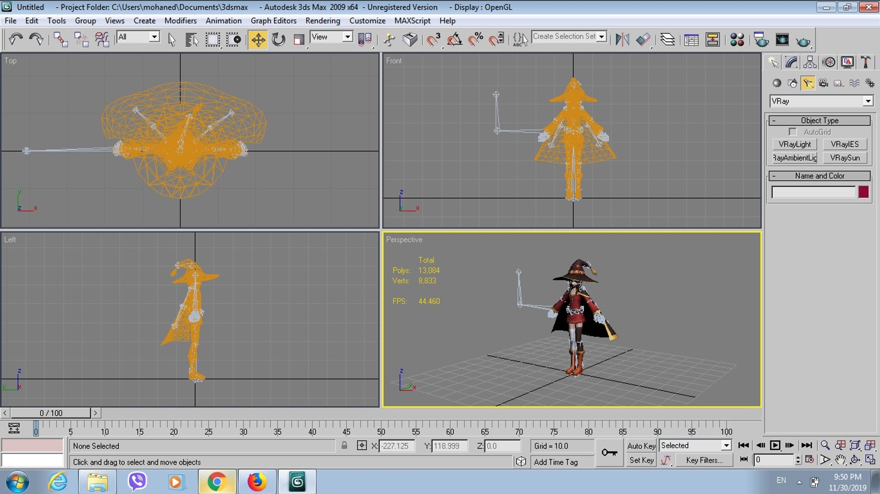The image size is (880, 494).
Task: Click the VRayLight button
Action: [x=795, y=144]
